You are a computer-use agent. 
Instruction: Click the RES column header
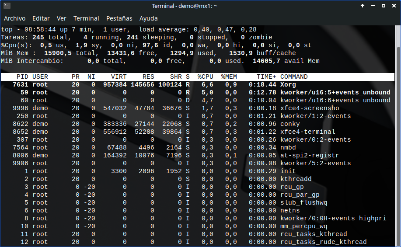[x=148, y=77]
